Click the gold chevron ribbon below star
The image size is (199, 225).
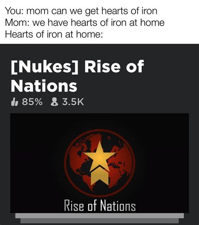point(99,175)
